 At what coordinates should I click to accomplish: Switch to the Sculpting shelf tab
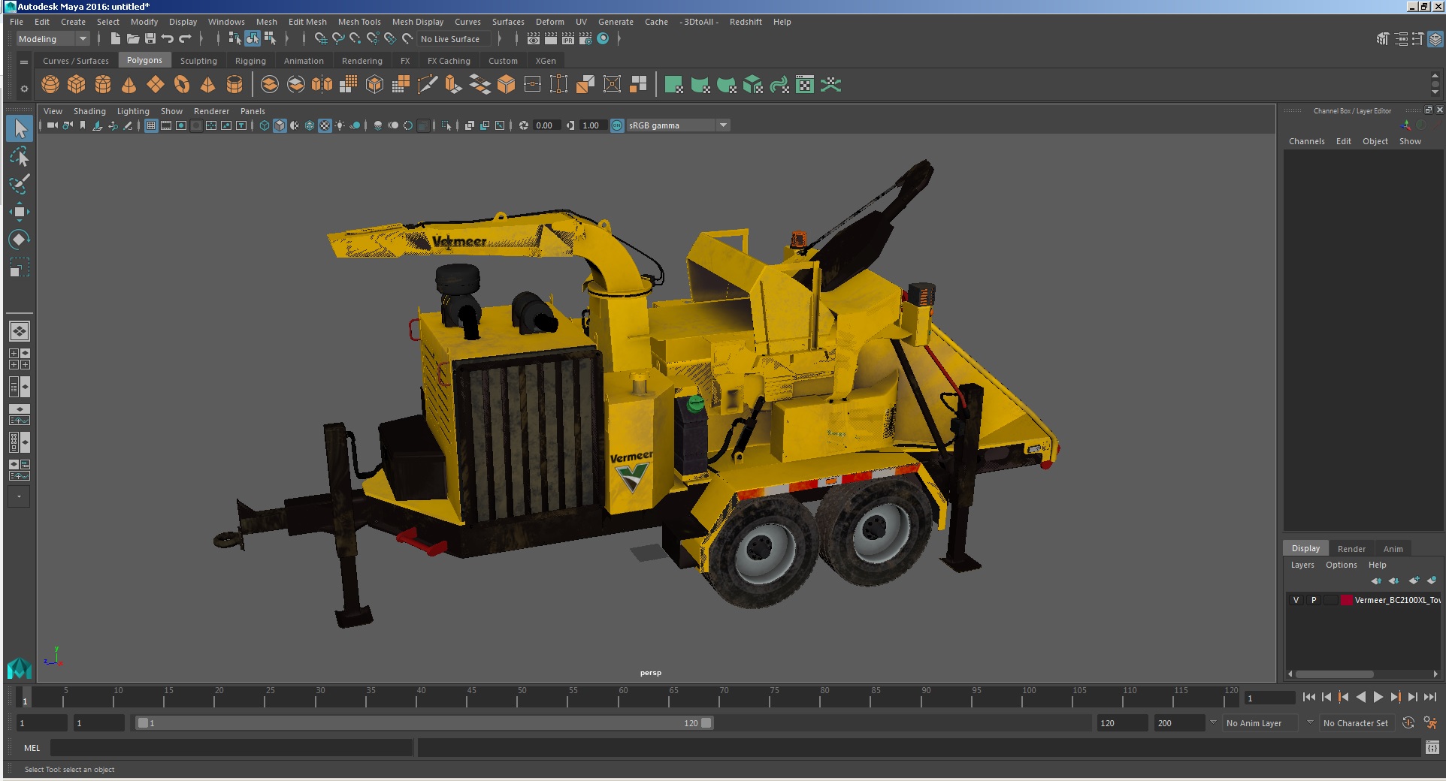click(198, 61)
